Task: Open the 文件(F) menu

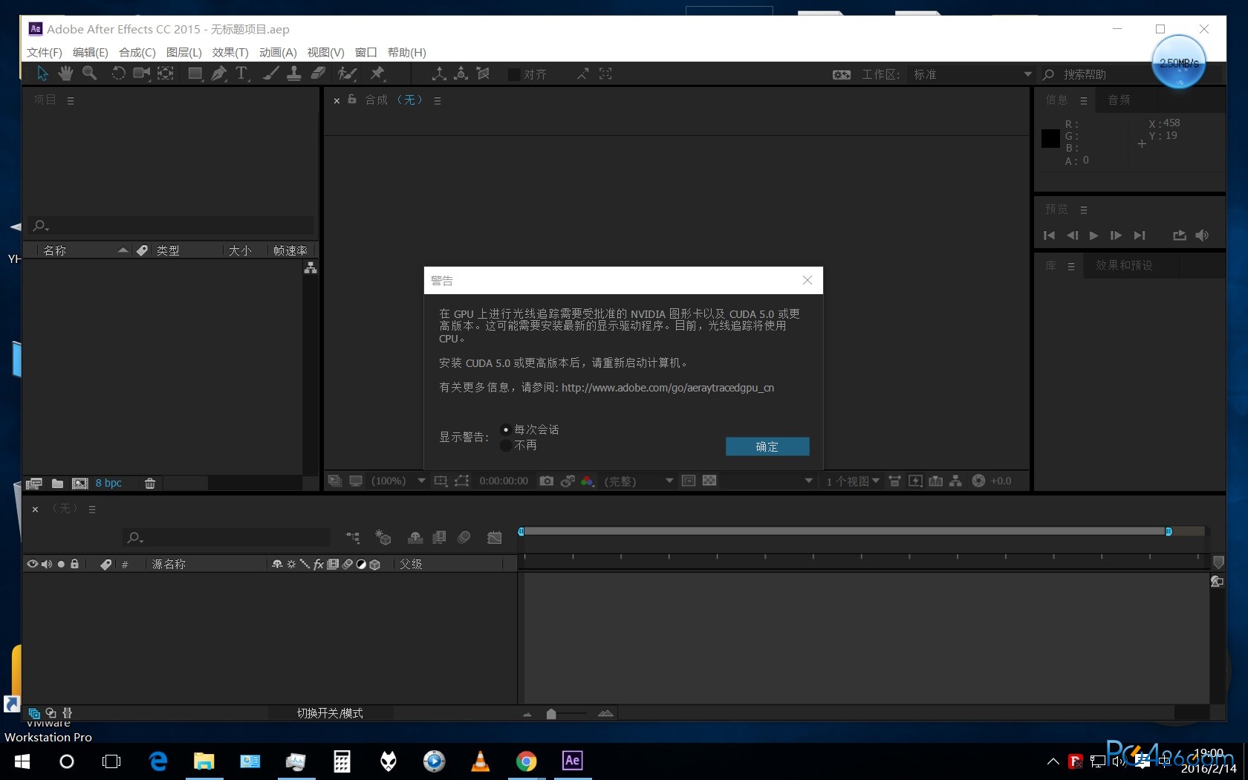Action: 45,52
